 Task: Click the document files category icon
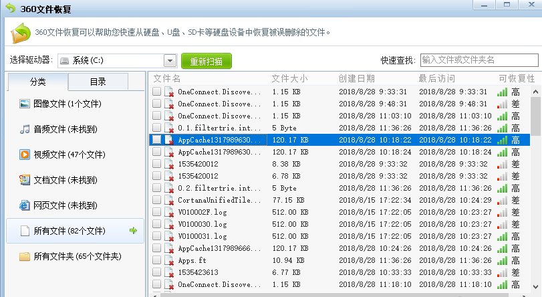tap(25, 180)
